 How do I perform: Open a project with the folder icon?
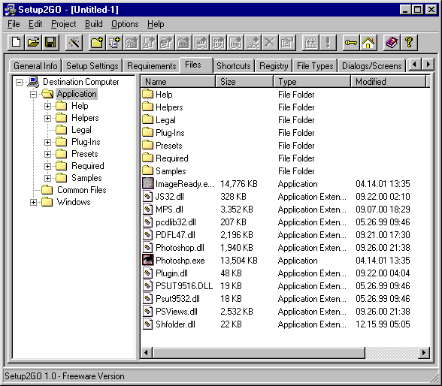[33, 43]
